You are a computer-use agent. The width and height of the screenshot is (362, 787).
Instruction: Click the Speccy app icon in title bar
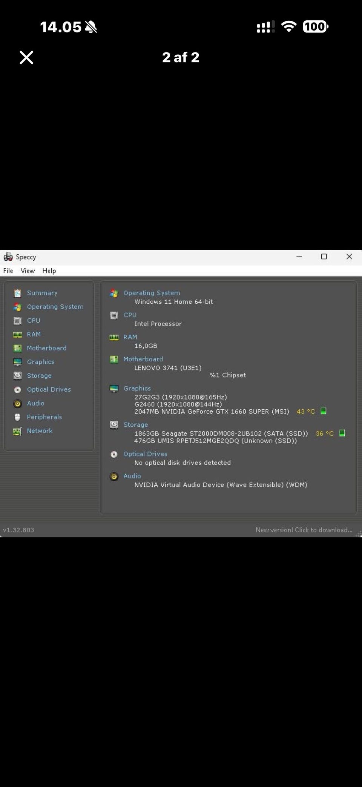point(8,257)
